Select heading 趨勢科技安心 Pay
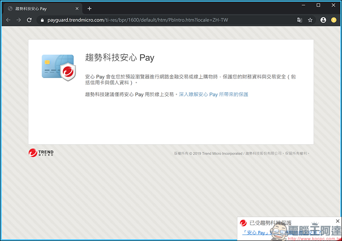The image size is (342, 241). click(x=120, y=58)
